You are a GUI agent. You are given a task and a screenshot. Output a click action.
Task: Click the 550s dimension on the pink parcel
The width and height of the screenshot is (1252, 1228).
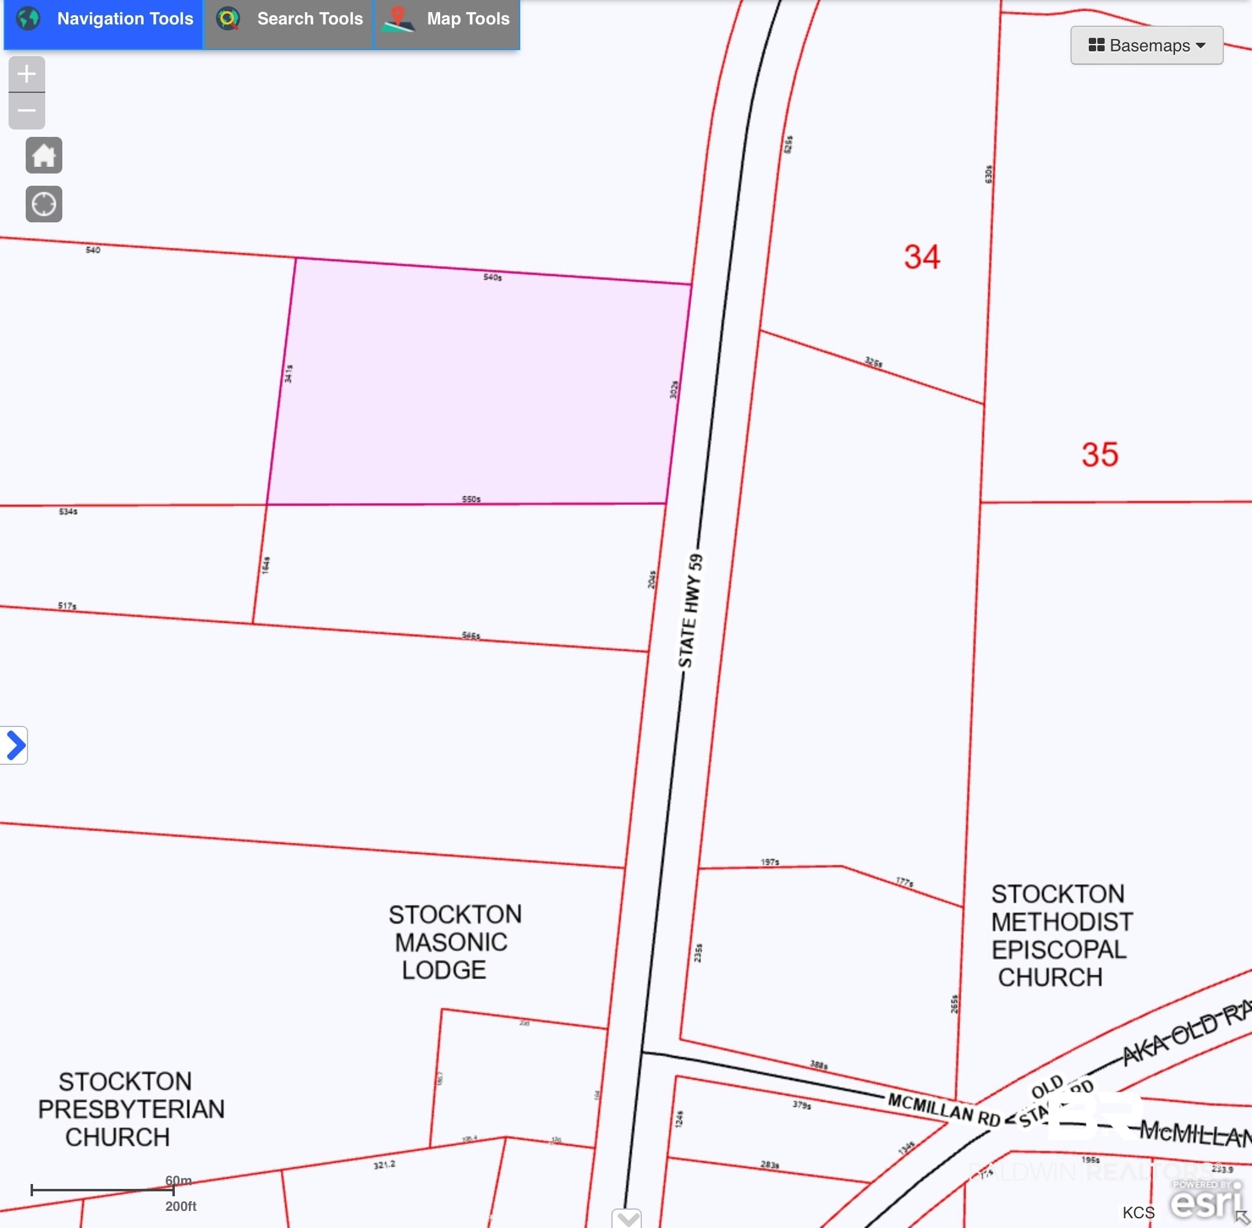tap(471, 499)
